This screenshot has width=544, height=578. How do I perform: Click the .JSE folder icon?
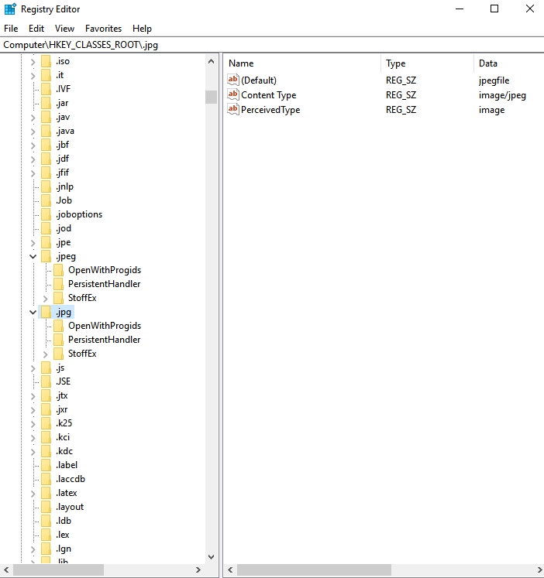pyautogui.click(x=46, y=381)
